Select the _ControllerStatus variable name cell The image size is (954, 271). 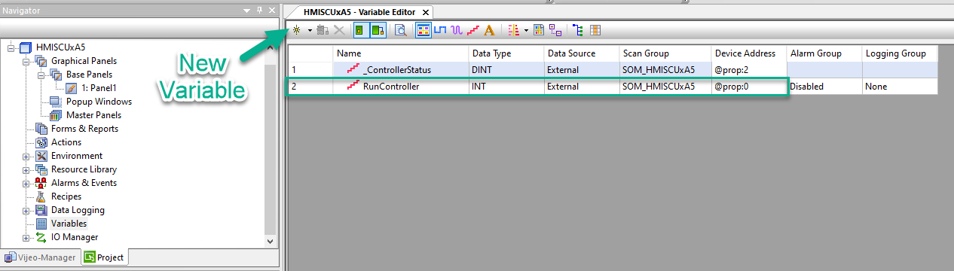click(400, 70)
